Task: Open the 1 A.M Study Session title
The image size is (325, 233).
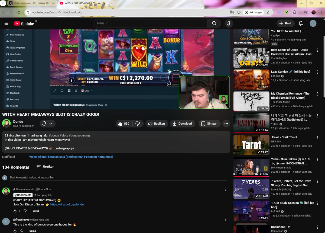Action: tap(292, 205)
